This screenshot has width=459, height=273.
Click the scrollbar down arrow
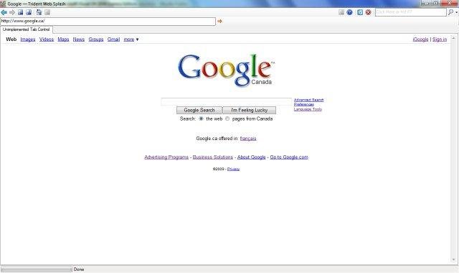point(454,260)
